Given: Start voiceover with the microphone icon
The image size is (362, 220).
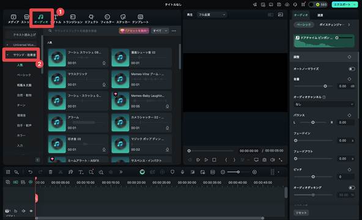Looking at the screenshot, I should point(182,172).
